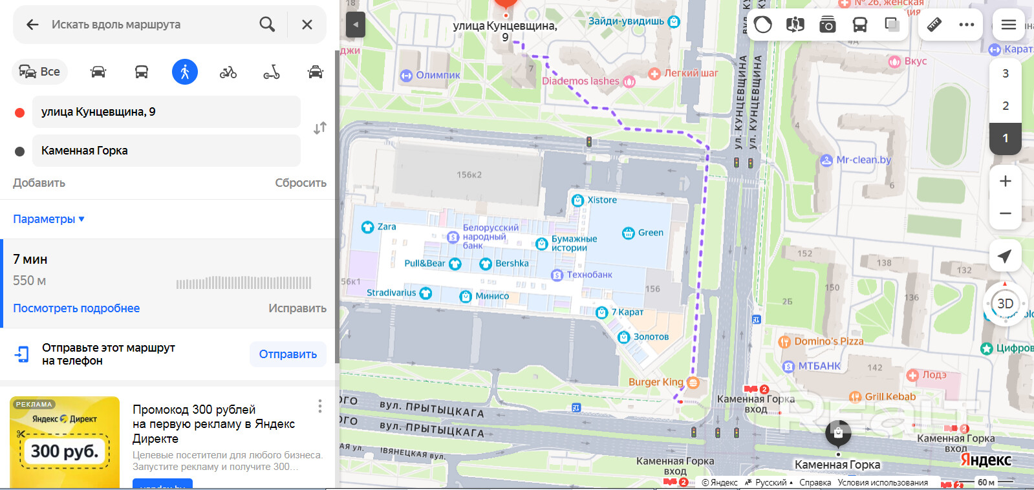This screenshot has height=490, width=1034.
Task: Click the 'Отправить' button
Action: [288, 354]
